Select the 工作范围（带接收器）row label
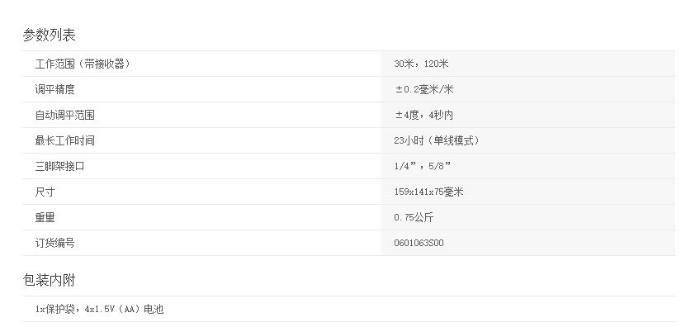This screenshot has height=327, width=686. [x=83, y=64]
